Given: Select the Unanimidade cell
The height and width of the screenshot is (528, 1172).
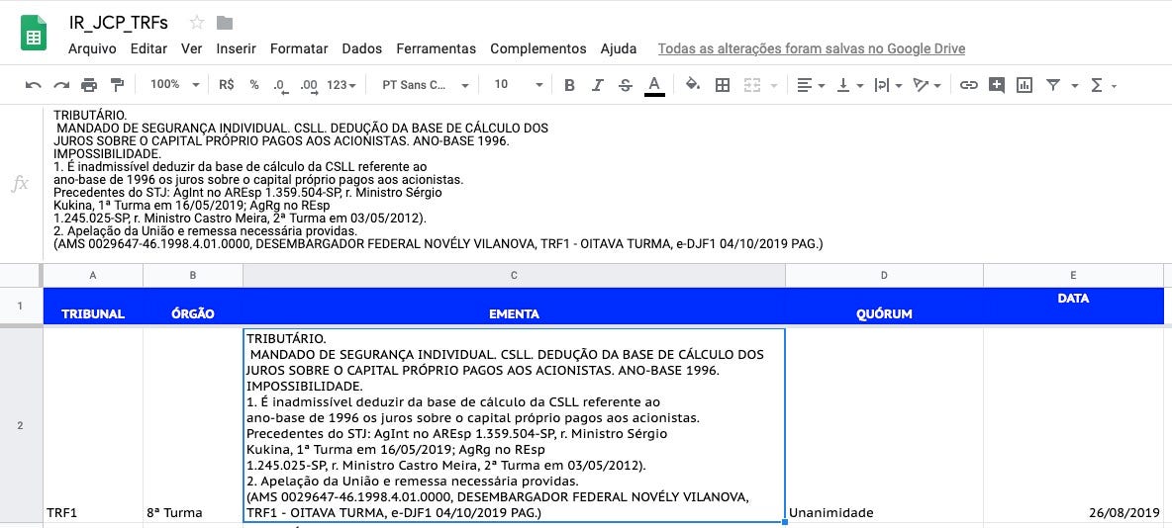Looking at the screenshot, I should point(884,426).
